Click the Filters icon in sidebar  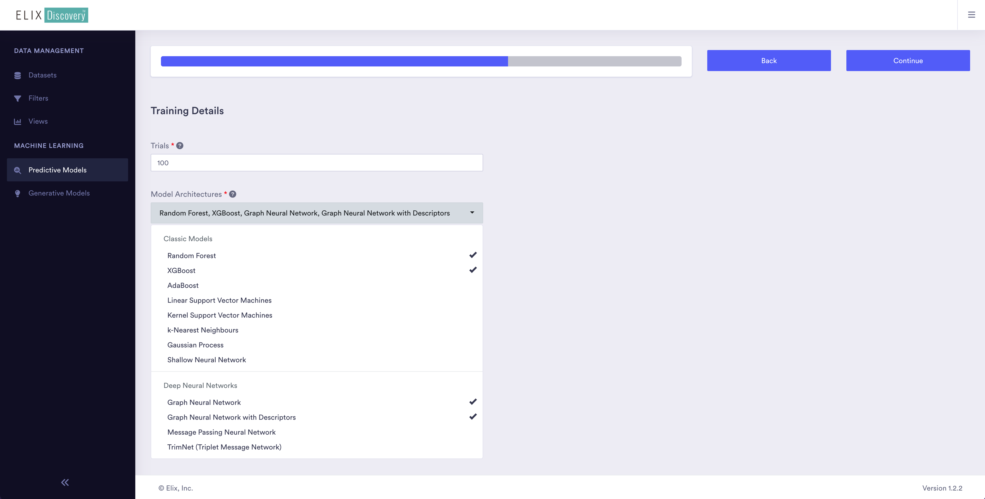(x=17, y=98)
